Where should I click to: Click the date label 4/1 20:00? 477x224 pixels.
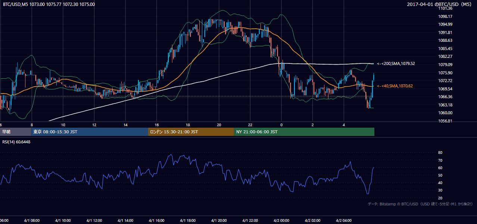[x=219, y=221]
